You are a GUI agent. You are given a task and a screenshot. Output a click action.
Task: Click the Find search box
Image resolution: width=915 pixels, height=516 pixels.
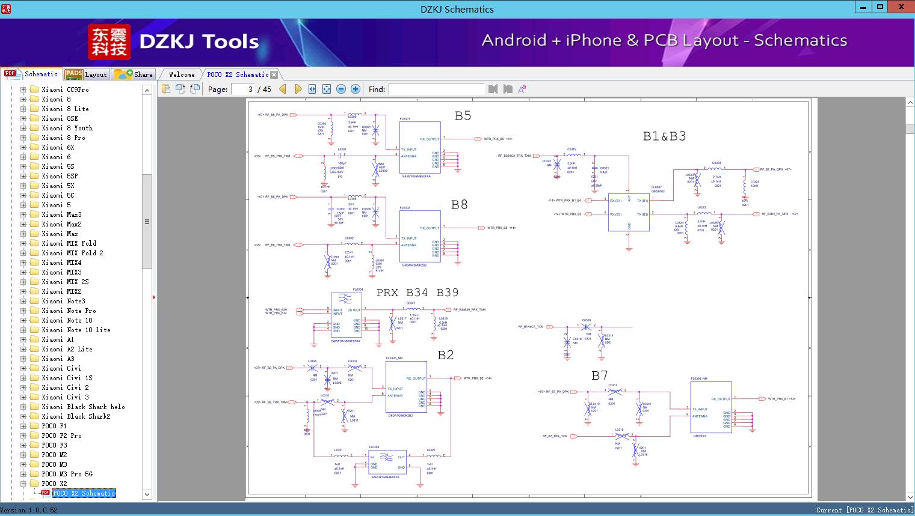point(436,89)
